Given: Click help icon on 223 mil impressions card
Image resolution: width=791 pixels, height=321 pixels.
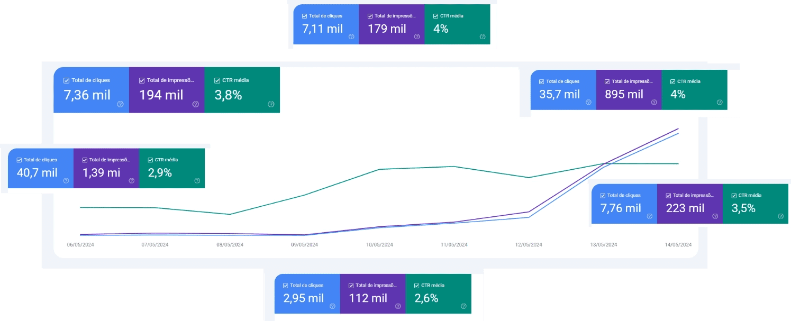Looking at the screenshot, I should point(715,216).
